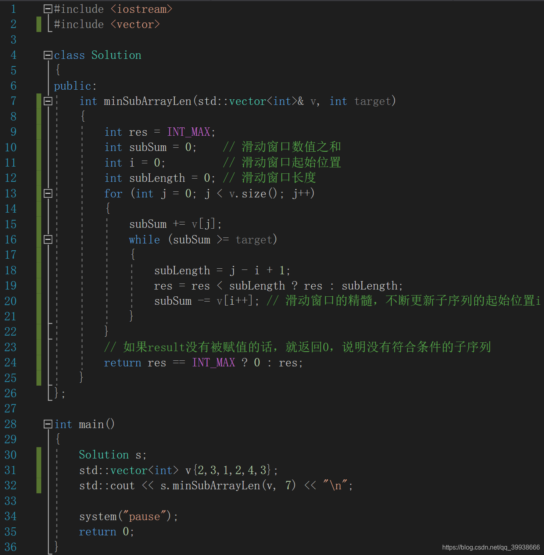Click the comment '滑动窗口的精髓' on line 20
544x555 pixels.
pos(329,301)
